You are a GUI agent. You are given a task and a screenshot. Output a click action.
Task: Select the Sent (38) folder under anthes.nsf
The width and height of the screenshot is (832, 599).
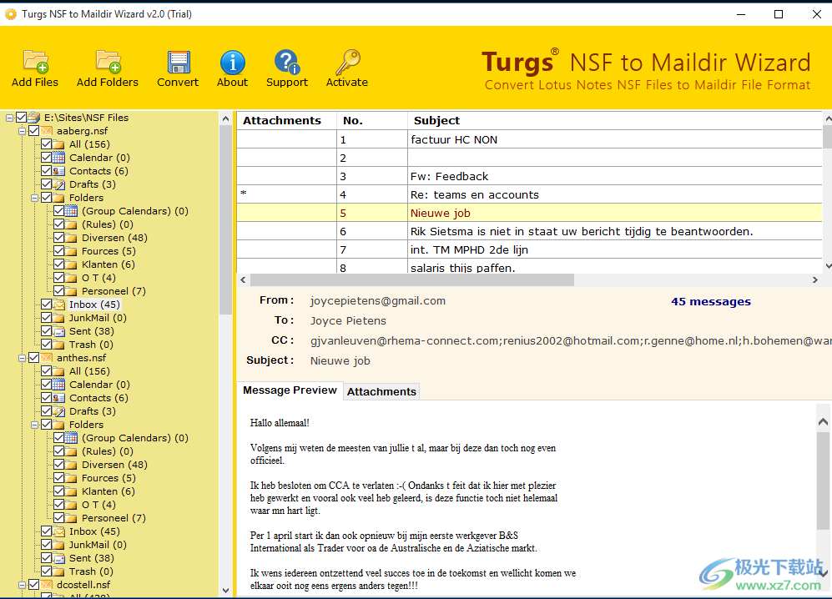[x=92, y=558]
